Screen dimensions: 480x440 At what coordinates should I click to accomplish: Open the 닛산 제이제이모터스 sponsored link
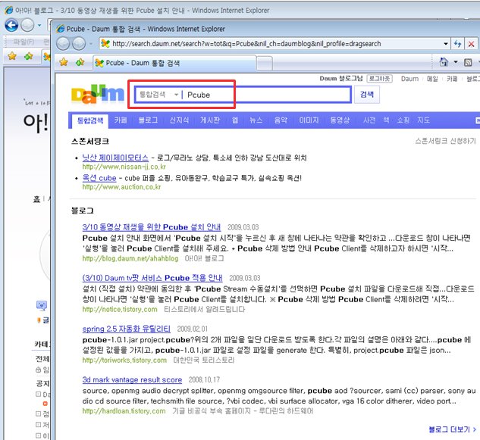coord(115,158)
